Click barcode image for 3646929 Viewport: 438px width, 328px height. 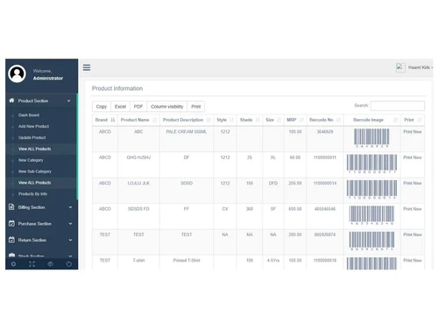point(371,138)
